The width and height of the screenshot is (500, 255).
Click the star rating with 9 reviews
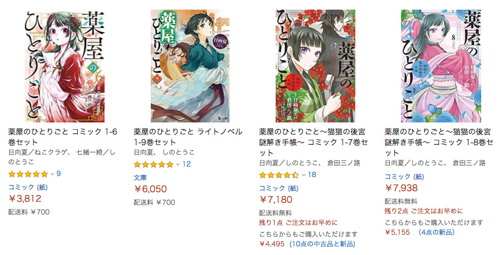[28, 174]
